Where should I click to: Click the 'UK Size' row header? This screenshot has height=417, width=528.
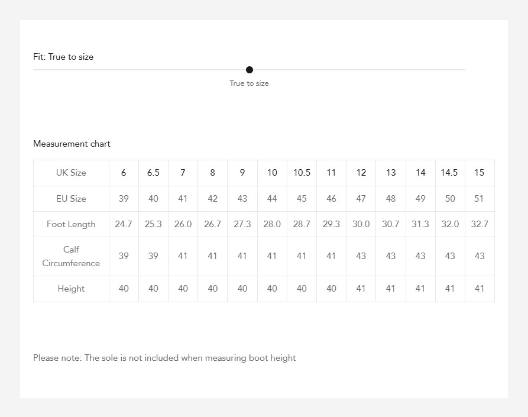click(71, 173)
